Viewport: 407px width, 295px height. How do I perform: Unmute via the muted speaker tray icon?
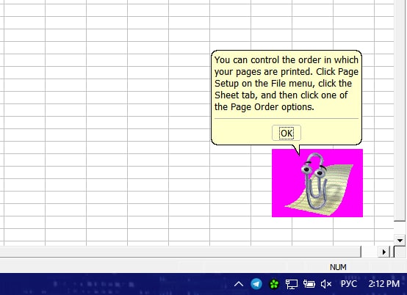(x=326, y=284)
